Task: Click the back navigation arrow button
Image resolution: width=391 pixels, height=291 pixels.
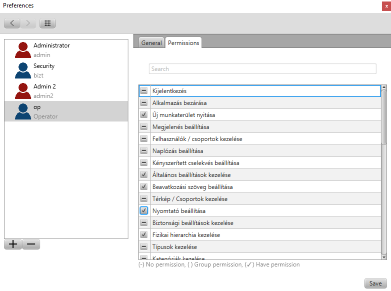Action: point(12,23)
